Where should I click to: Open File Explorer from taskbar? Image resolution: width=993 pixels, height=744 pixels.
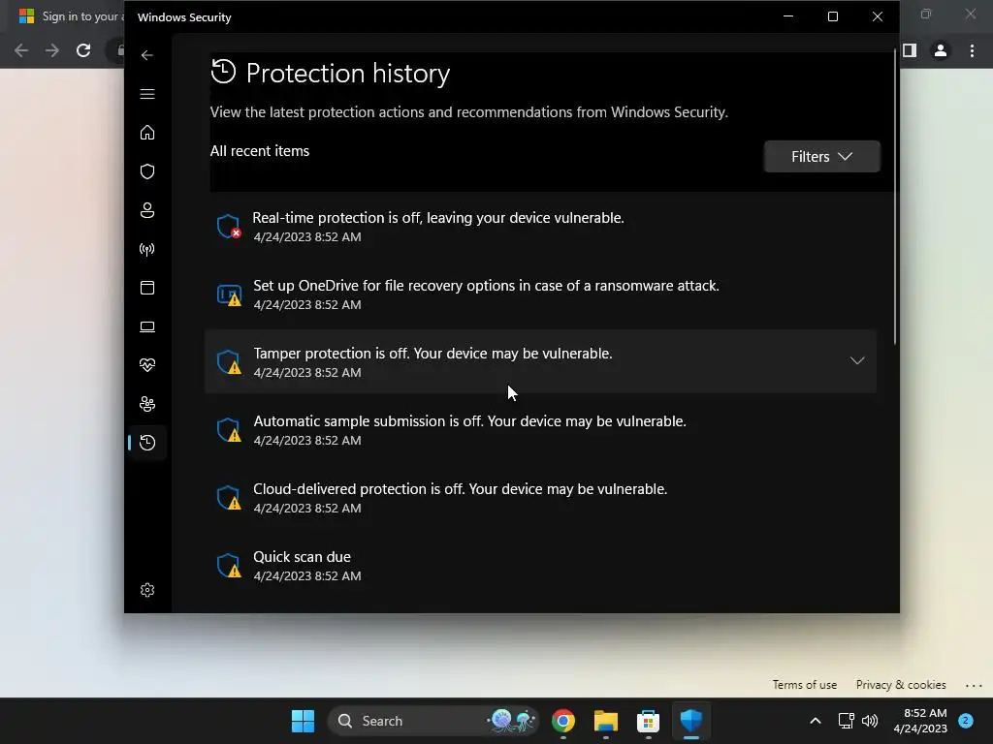pos(605,721)
